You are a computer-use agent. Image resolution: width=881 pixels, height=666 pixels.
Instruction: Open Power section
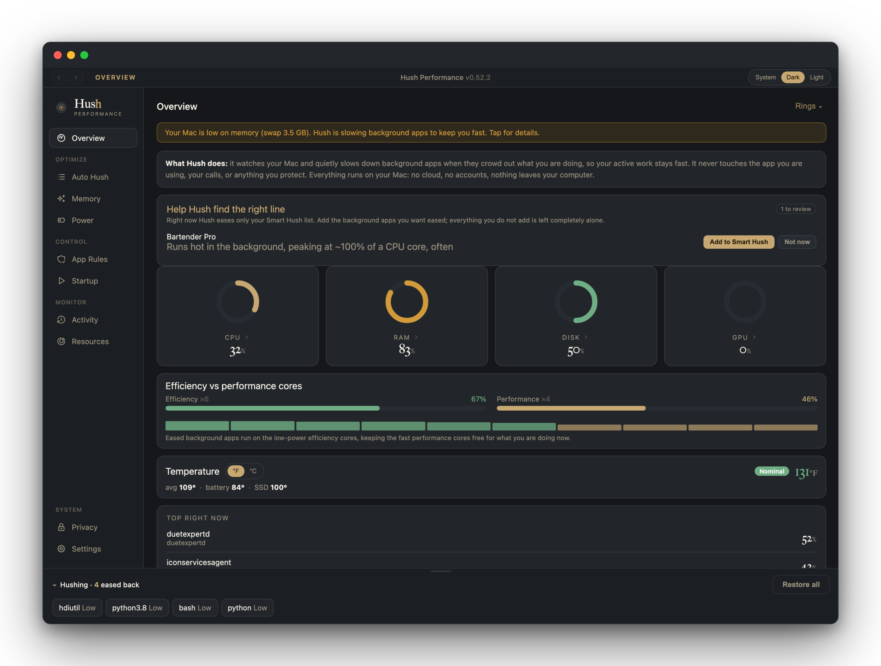pos(93,220)
